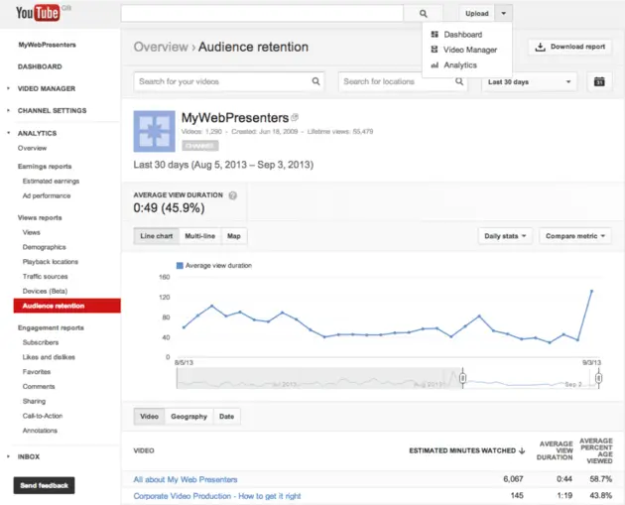Viewport: 625px width, 505px height.
Task: Open the Last 30 days dropdown
Action: [529, 81]
